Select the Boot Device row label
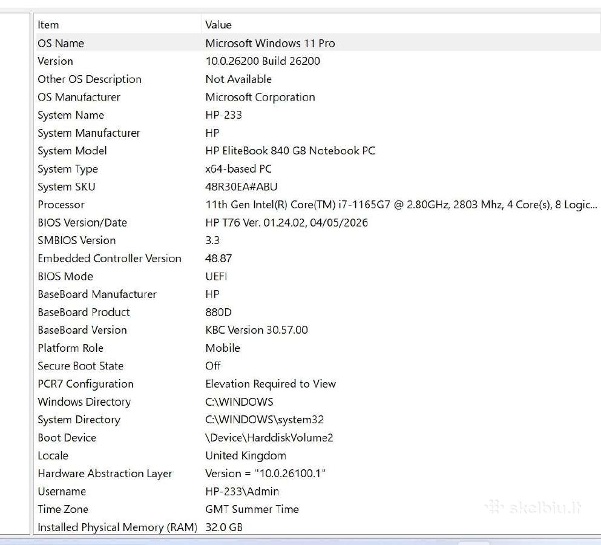Viewport: 601px width, 545px height. coord(67,438)
